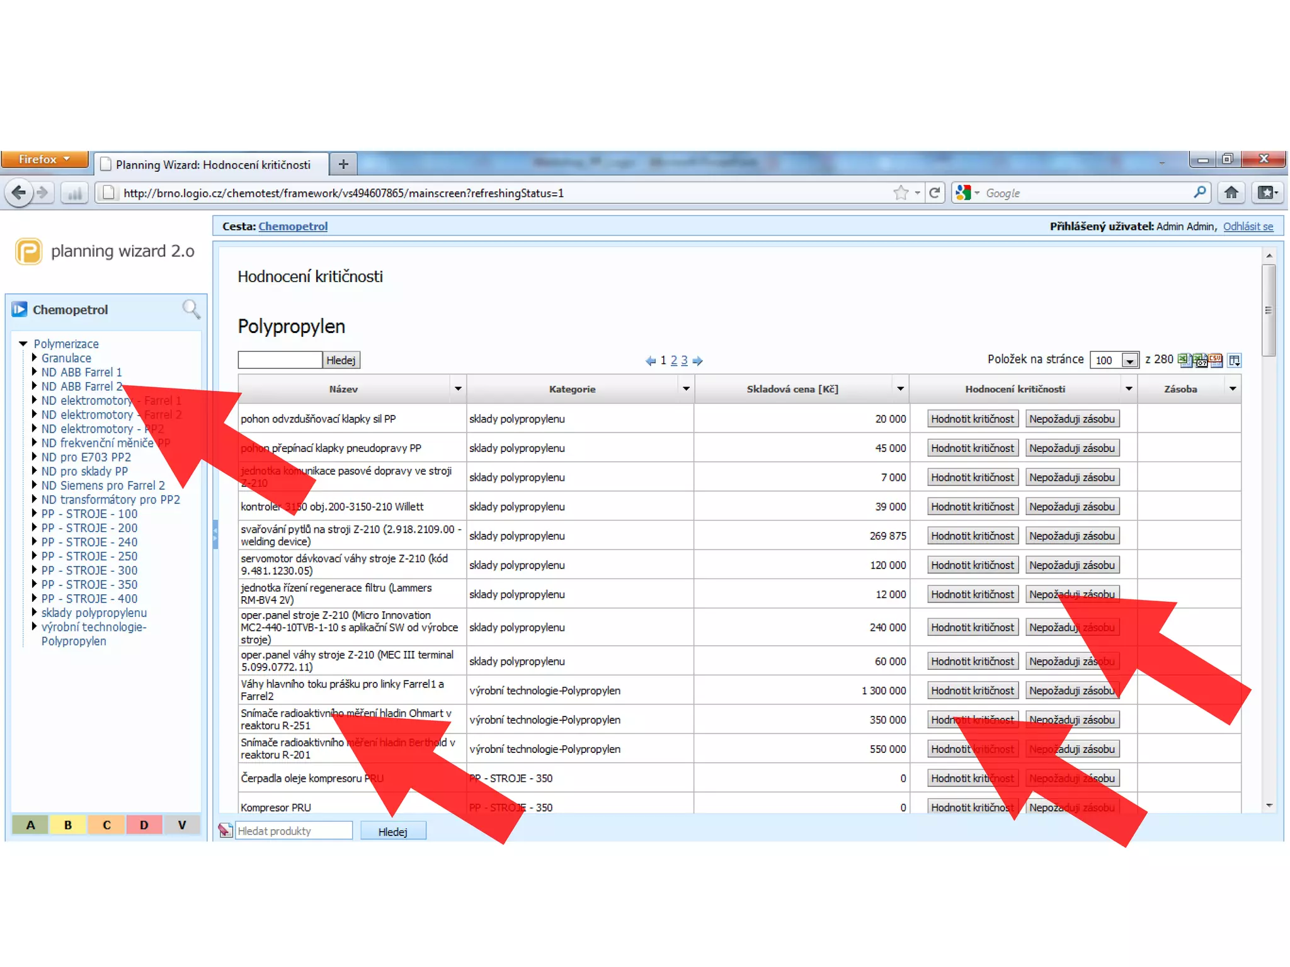This screenshot has width=1290, height=967.
Task: Bookmark page with star icon
Action: (901, 193)
